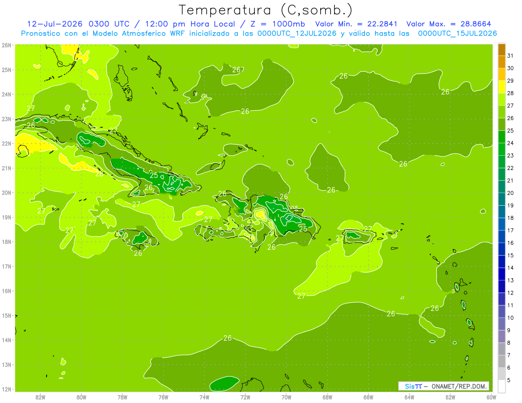
Task: Click the '17N' latitude axis label
Action: click(x=6, y=266)
